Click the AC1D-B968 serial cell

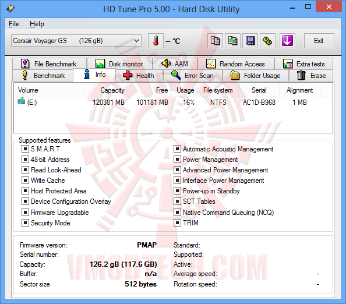coord(259,102)
